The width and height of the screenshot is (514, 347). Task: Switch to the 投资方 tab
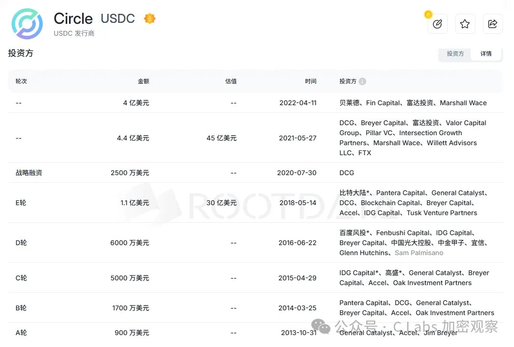point(455,54)
